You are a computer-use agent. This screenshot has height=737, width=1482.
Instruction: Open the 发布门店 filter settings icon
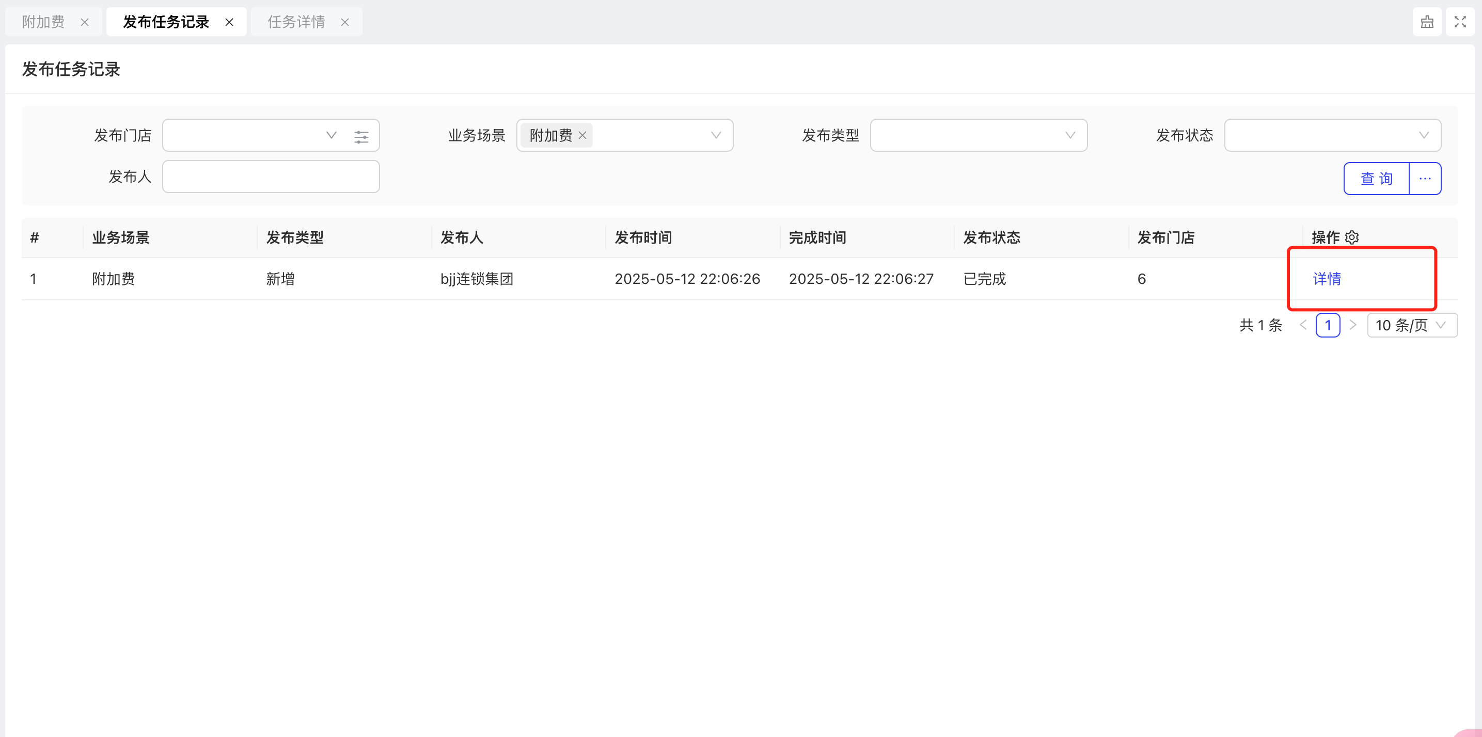point(361,136)
